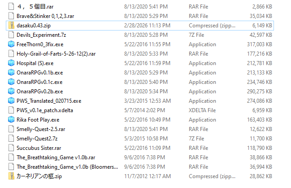Select the OnaraRPGv0.2b.exe file name
Screen dimensions: 291x188
click(39, 92)
